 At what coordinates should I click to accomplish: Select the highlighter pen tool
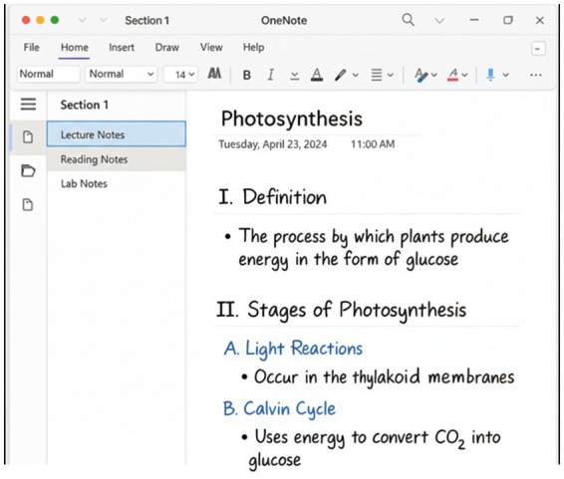coord(340,75)
